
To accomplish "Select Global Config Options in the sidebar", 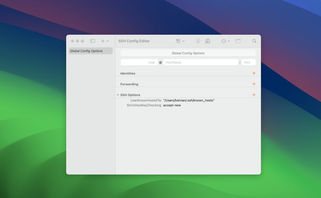I will (91, 51).
